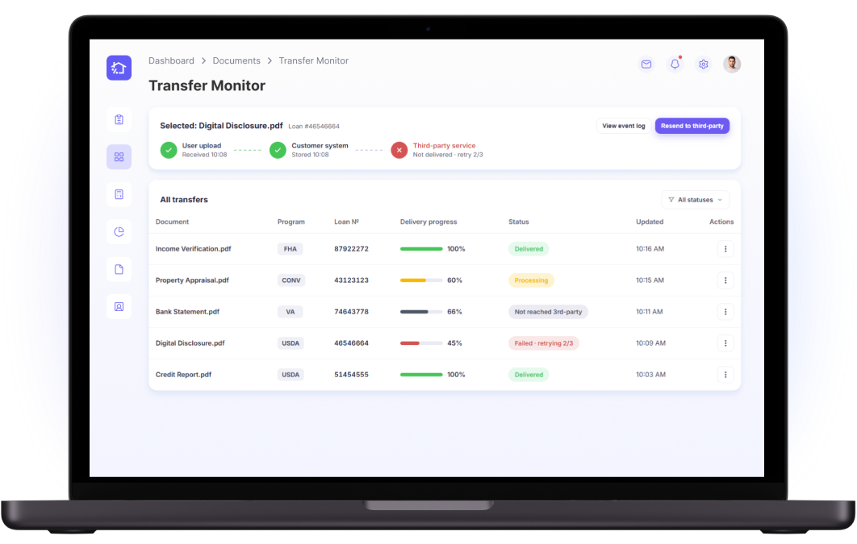857x544 pixels.
Task: Open the mail inbox icon
Action: click(x=646, y=64)
